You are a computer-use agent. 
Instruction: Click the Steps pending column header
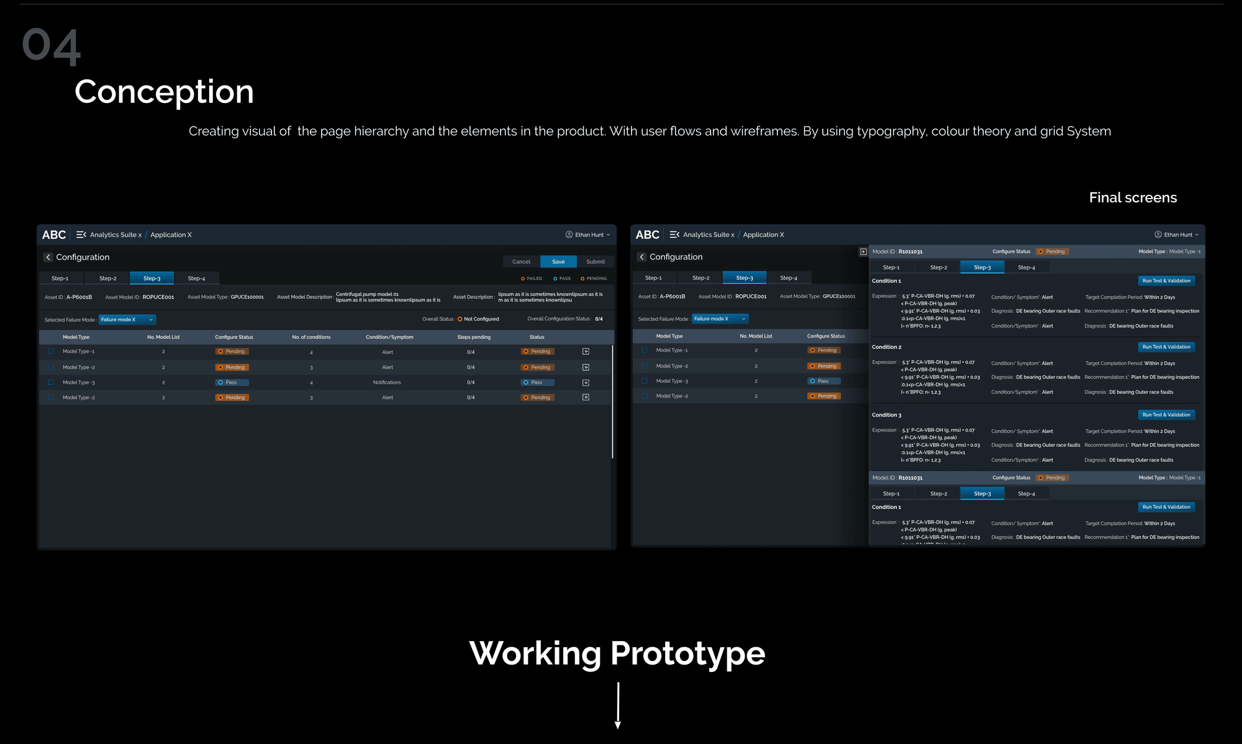pyautogui.click(x=474, y=337)
